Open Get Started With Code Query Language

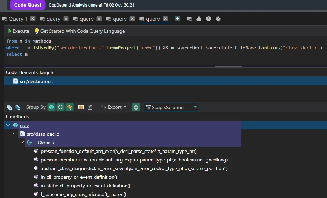[83, 31]
